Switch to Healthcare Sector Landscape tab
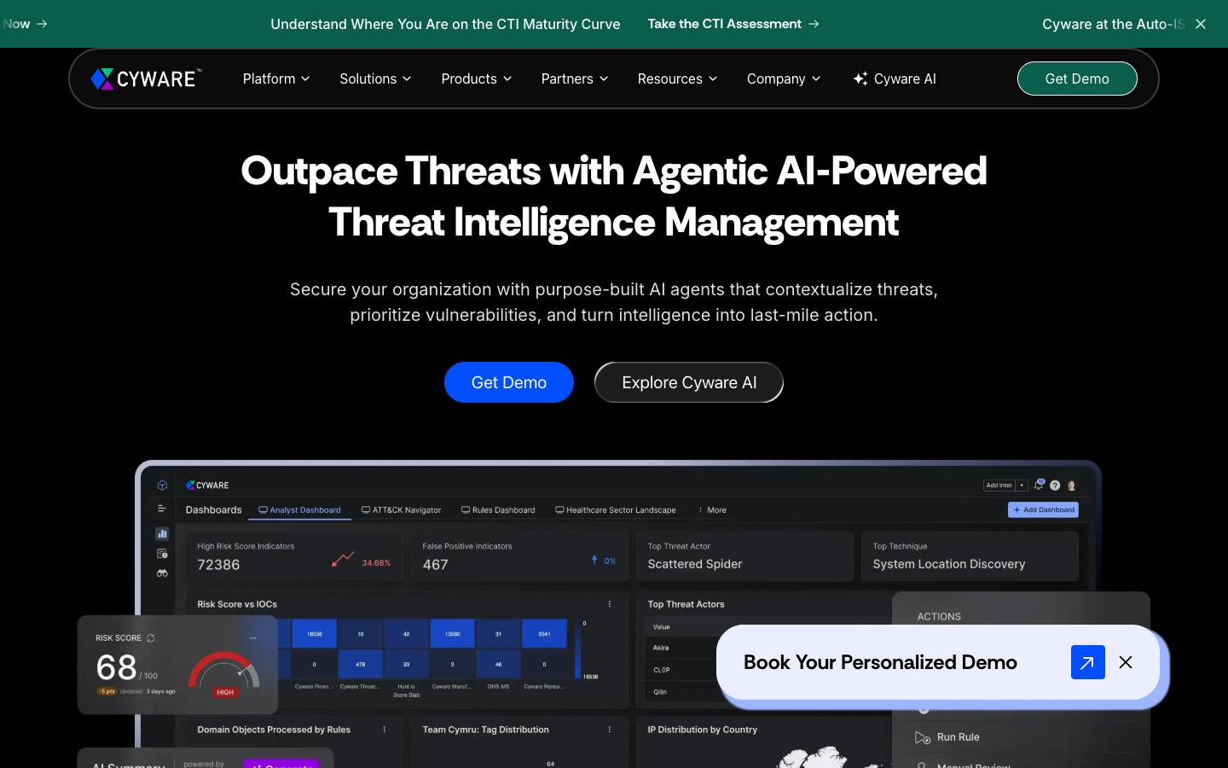The height and width of the screenshot is (768, 1228). [x=615, y=510]
